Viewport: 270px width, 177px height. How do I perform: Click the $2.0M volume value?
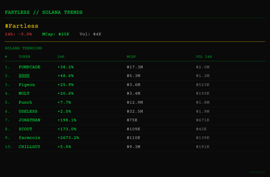pos(202,67)
